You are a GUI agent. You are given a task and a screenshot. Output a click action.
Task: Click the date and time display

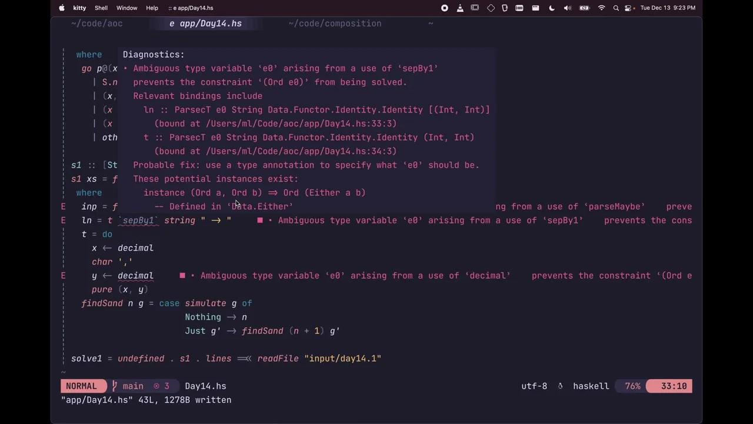tap(668, 8)
